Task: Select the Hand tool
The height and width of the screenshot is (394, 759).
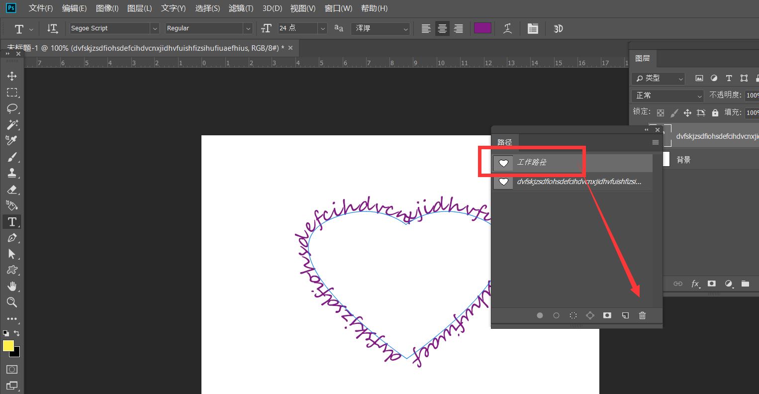Action: tap(12, 286)
